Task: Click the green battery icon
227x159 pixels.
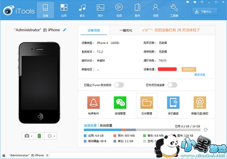Action: pos(39,136)
